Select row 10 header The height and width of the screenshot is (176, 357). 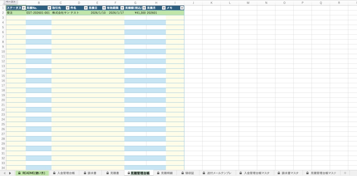pyautogui.click(x=3, y=51)
